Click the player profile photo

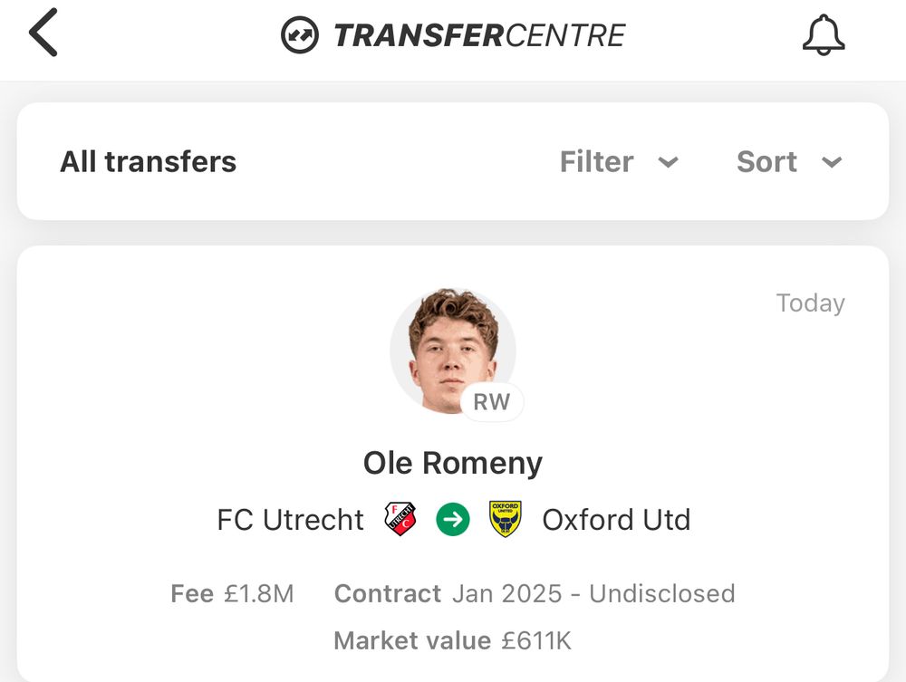coord(451,349)
